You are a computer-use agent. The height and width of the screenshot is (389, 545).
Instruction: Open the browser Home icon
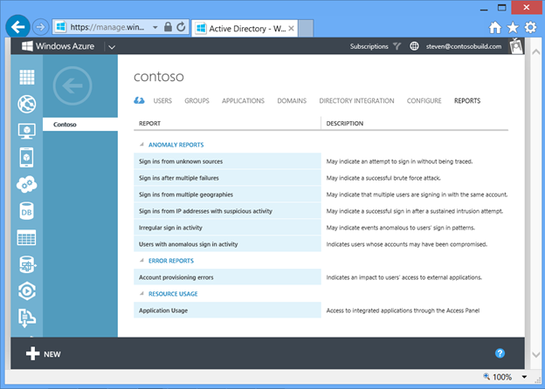click(495, 27)
